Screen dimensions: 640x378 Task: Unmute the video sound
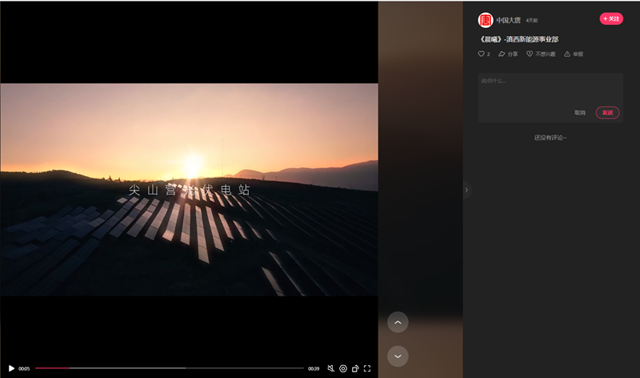(x=330, y=368)
